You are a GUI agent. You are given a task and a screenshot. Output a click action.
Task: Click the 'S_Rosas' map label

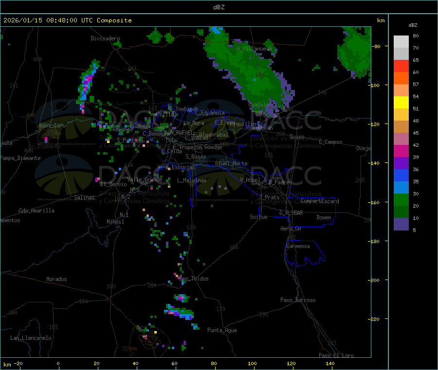click(x=196, y=157)
